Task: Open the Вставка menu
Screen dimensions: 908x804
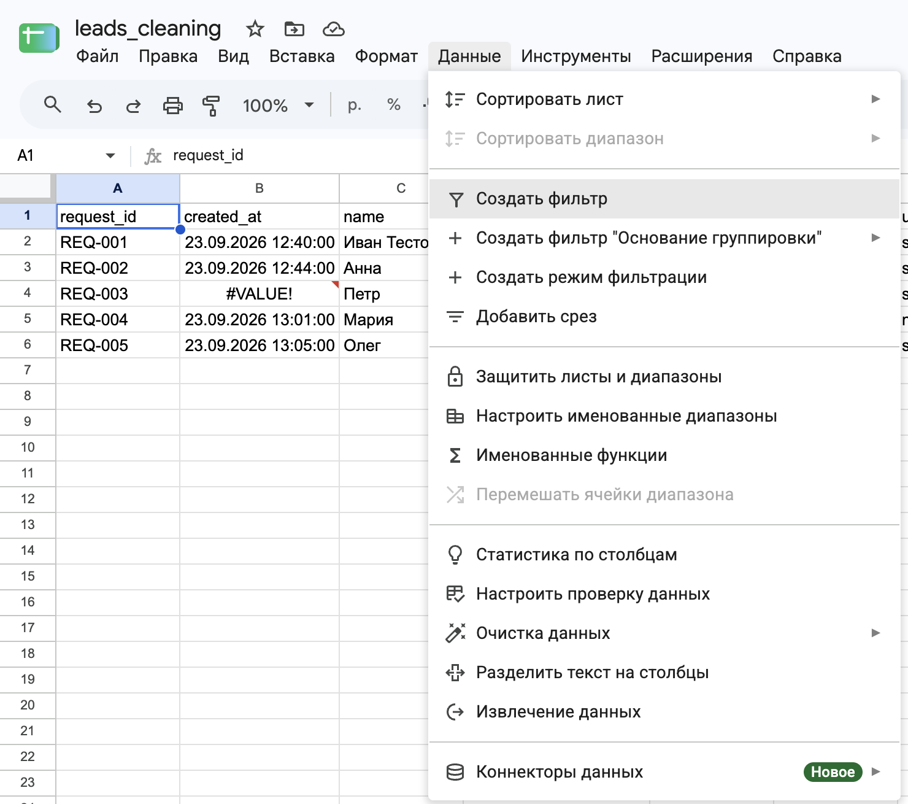Action: 302,56
